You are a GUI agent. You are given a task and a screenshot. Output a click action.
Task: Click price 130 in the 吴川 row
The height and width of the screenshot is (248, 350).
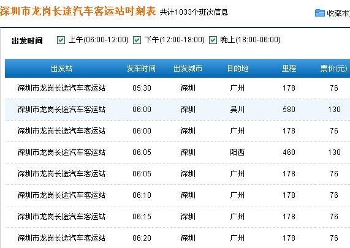point(334,109)
